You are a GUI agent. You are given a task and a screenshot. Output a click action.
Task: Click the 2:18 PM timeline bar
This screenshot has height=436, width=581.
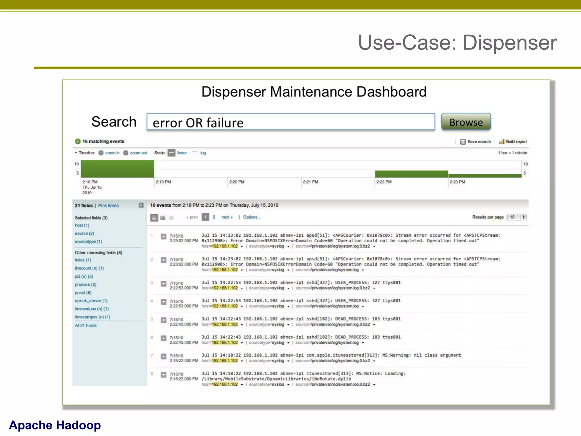(x=117, y=169)
